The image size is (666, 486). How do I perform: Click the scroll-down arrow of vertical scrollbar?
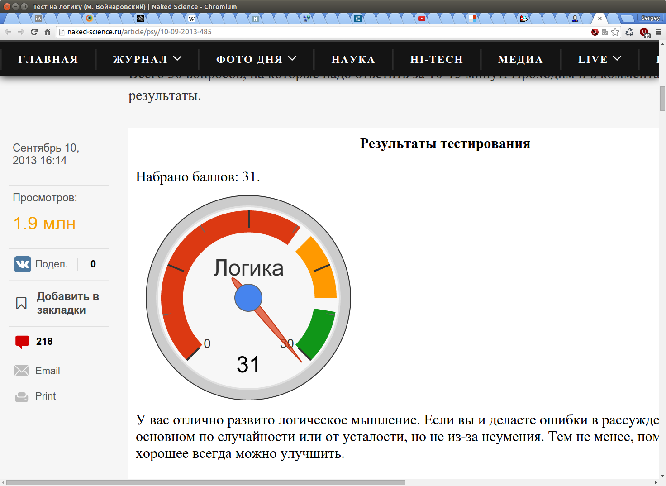[x=662, y=476]
